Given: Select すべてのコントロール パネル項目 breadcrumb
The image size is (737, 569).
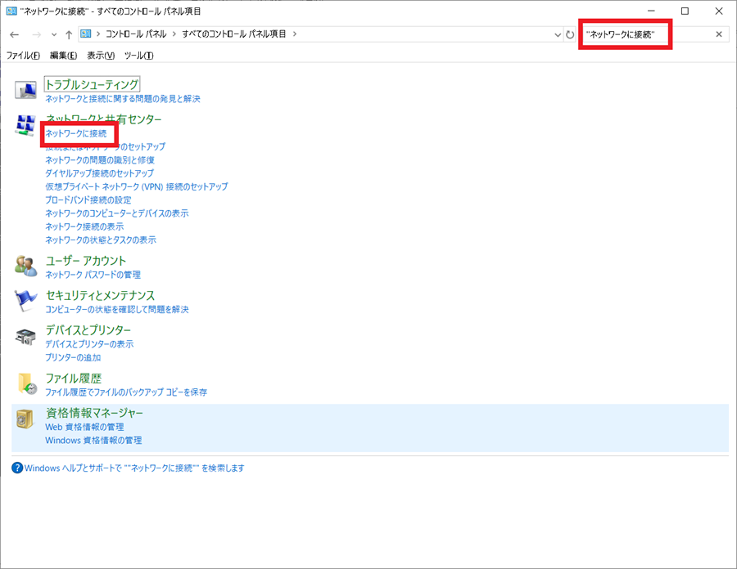Looking at the screenshot, I should click(234, 34).
